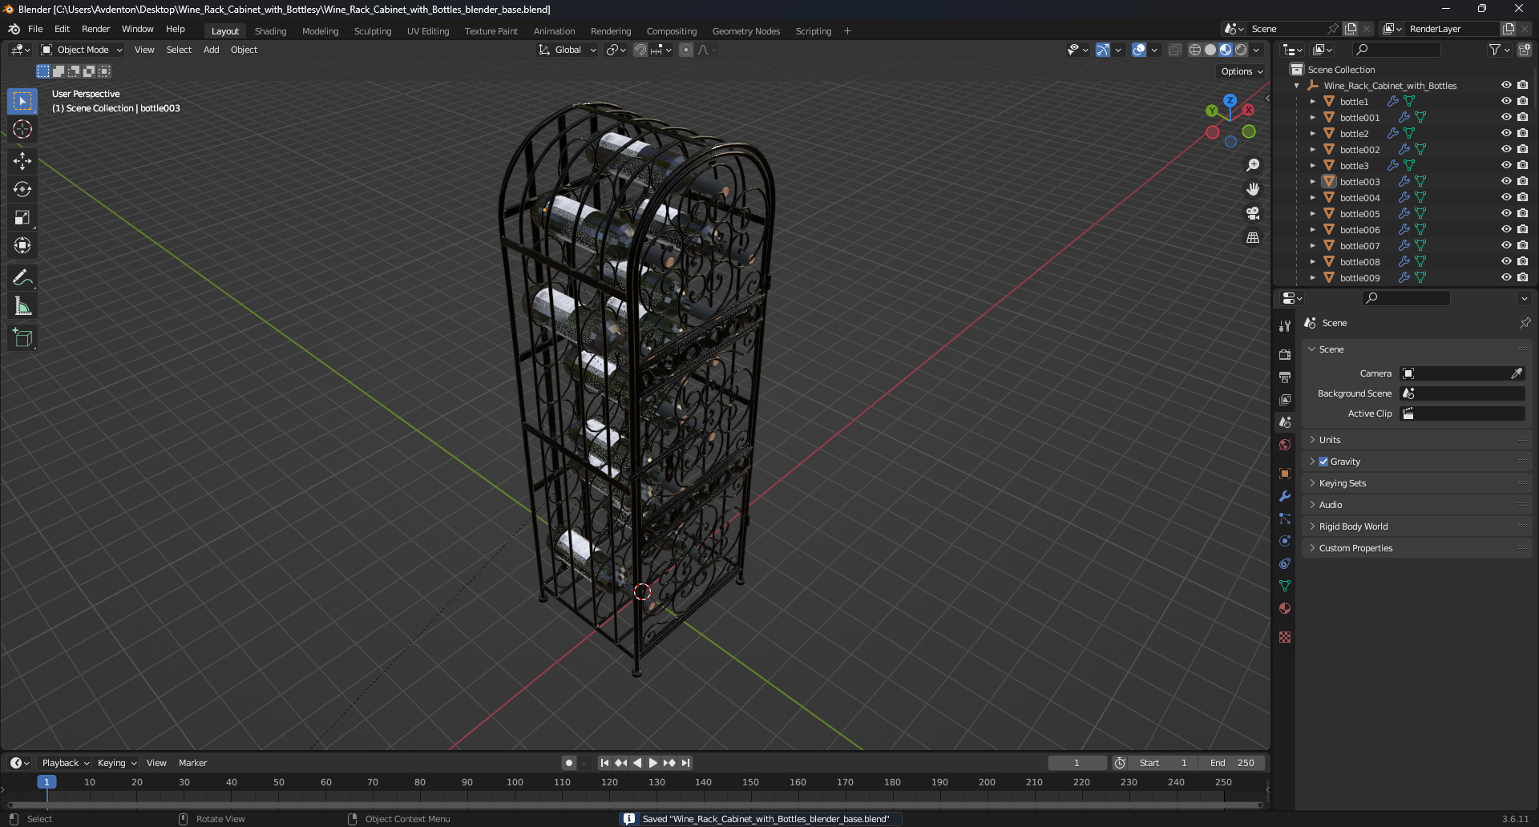Jump to the timeline start

coord(604,763)
